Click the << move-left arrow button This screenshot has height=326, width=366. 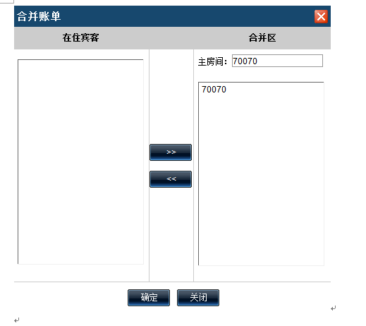[x=171, y=179]
